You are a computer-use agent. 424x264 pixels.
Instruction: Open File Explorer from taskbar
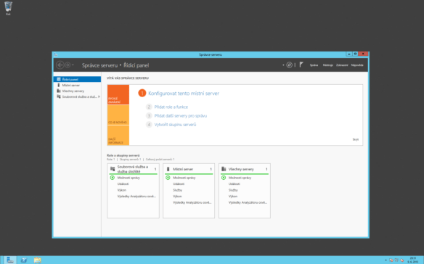tap(37, 260)
